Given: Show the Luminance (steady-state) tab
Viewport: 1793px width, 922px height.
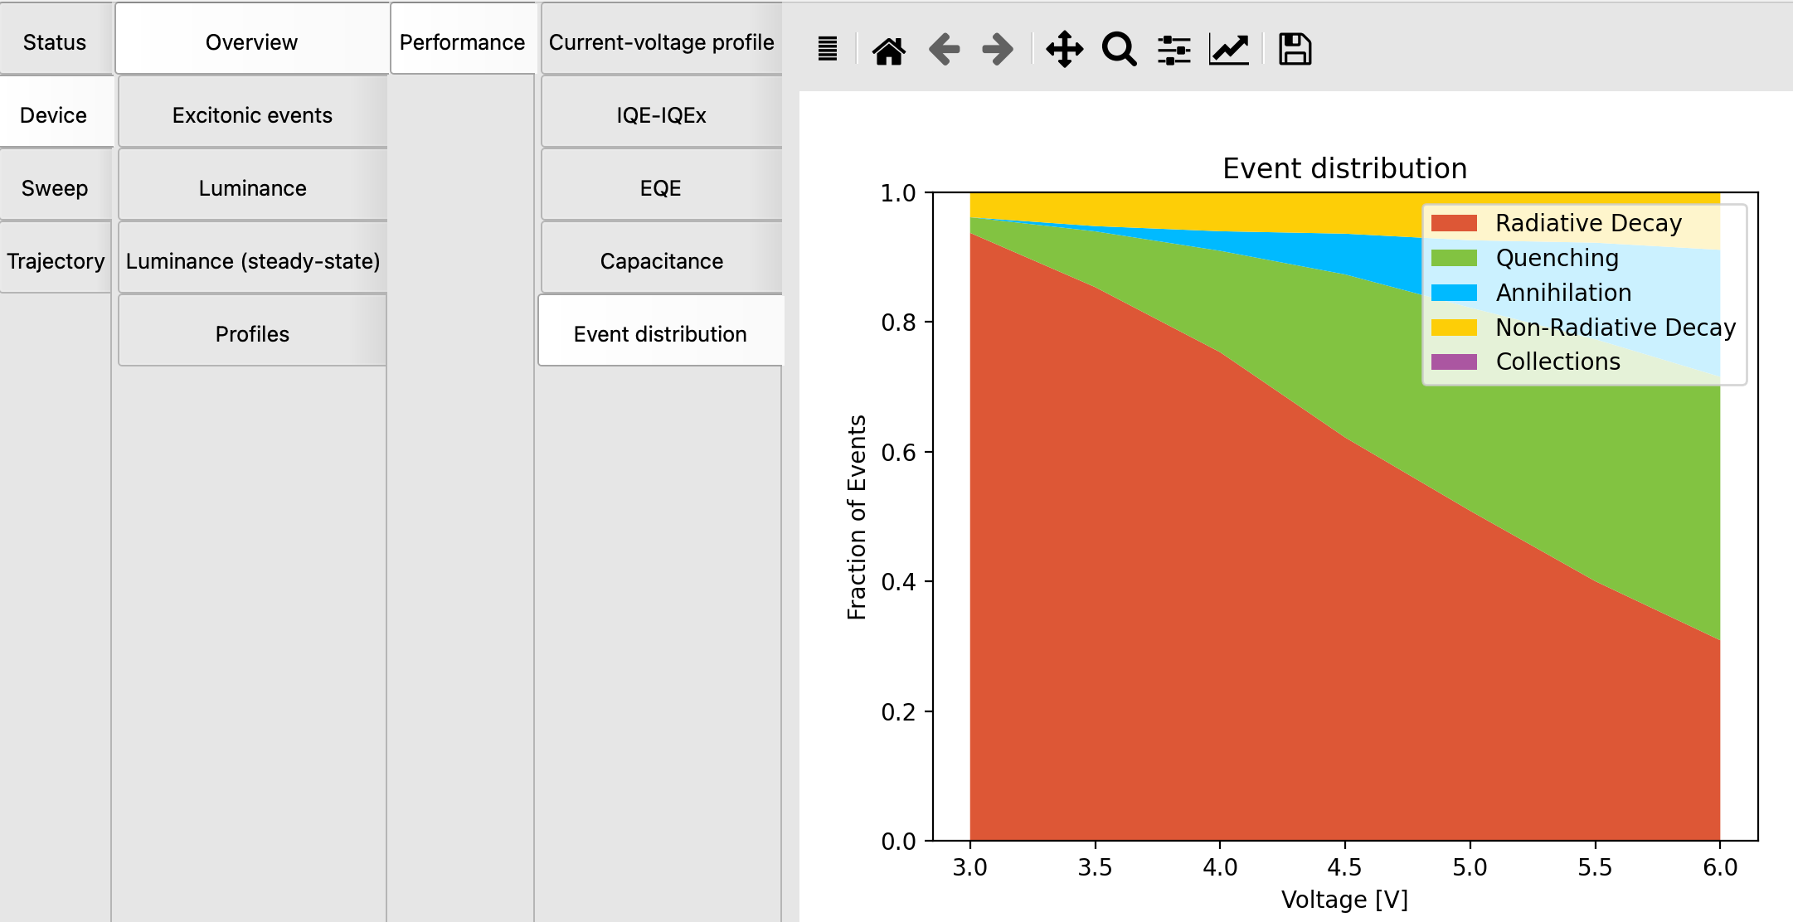Looking at the screenshot, I should (252, 261).
